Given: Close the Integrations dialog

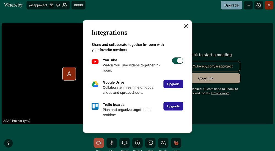Looking at the screenshot, I should (186, 26).
